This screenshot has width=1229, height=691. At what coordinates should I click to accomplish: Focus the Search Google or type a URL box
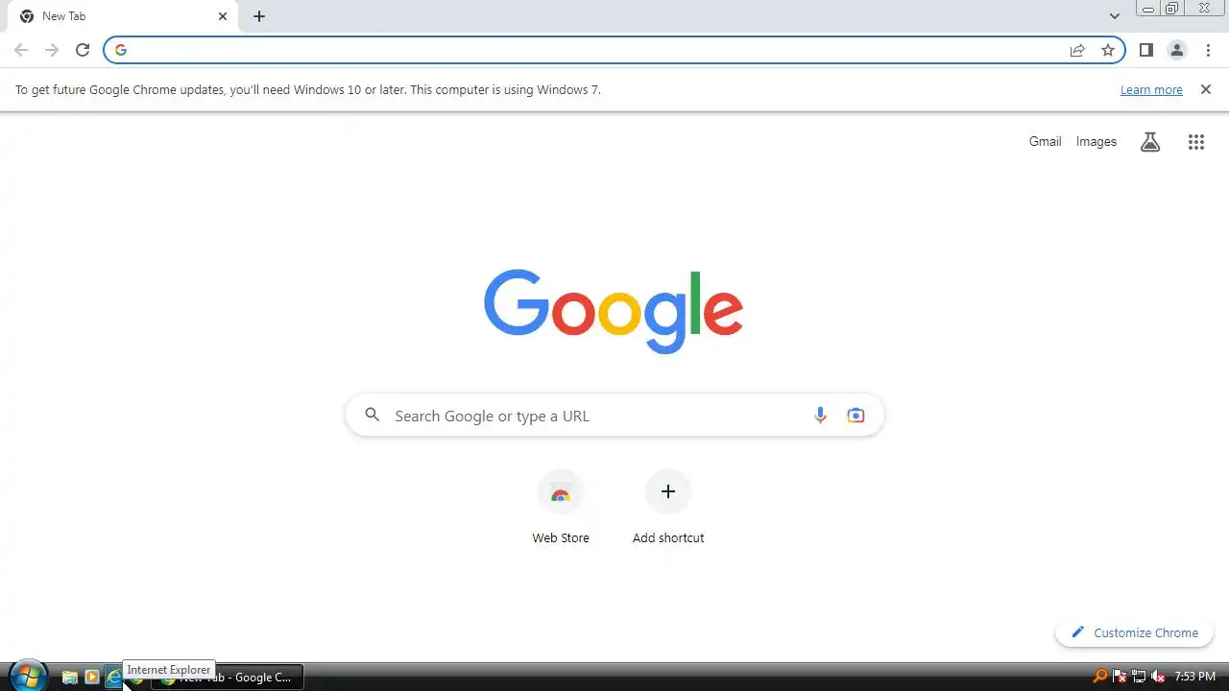click(x=614, y=416)
